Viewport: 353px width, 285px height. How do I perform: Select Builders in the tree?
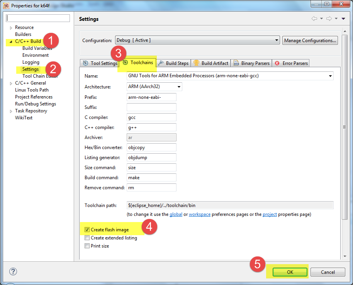point(23,34)
